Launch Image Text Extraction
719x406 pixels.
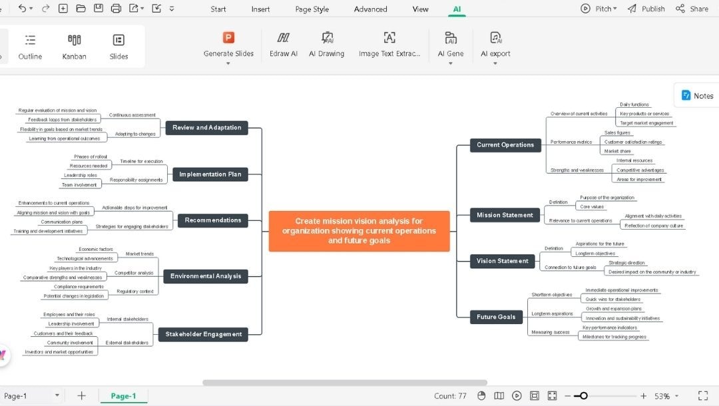[389, 43]
